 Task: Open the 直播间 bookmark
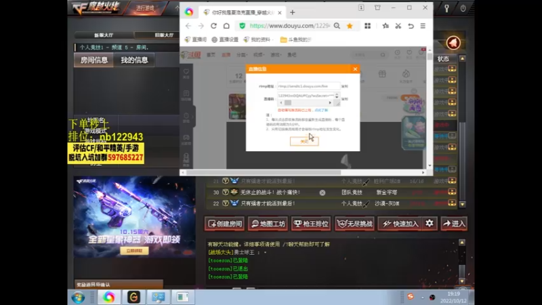[x=196, y=40]
